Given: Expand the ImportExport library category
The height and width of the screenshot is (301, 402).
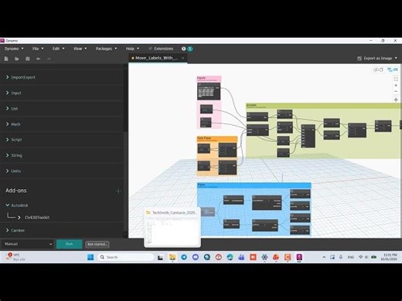Looking at the screenshot, I should [62, 77].
